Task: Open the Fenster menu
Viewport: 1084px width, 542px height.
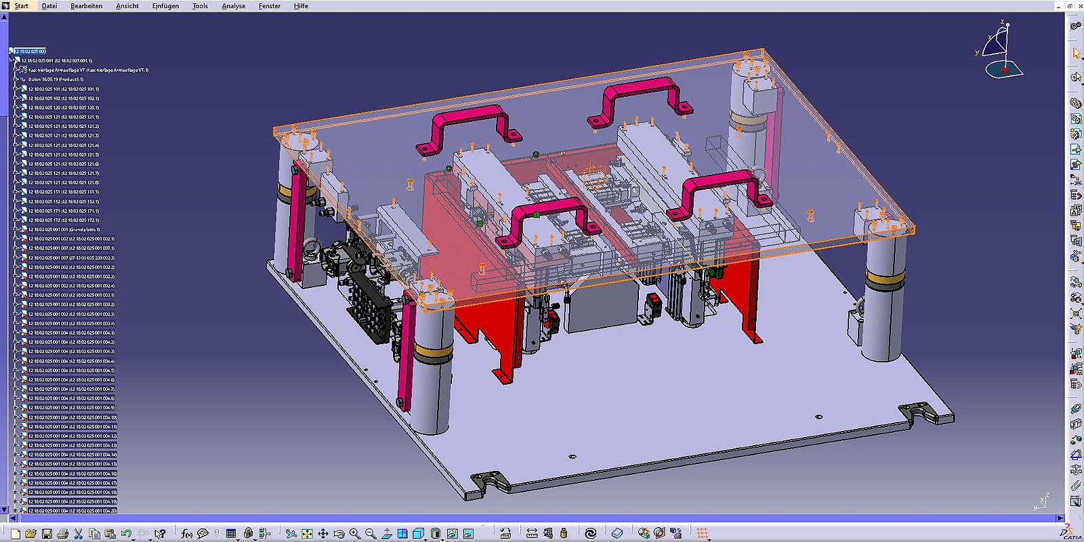Action: 269,6
